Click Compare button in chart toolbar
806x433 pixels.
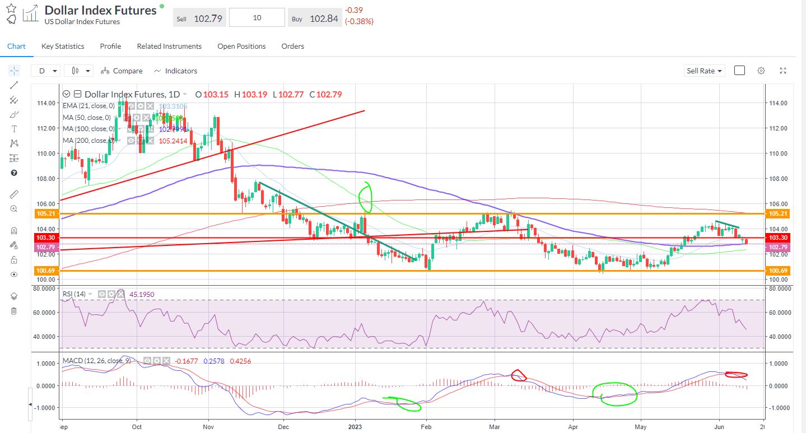click(122, 71)
